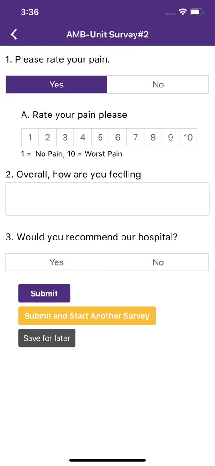Rate pain as 5
This screenshot has width=215, height=466.
[x=100, y=137]
